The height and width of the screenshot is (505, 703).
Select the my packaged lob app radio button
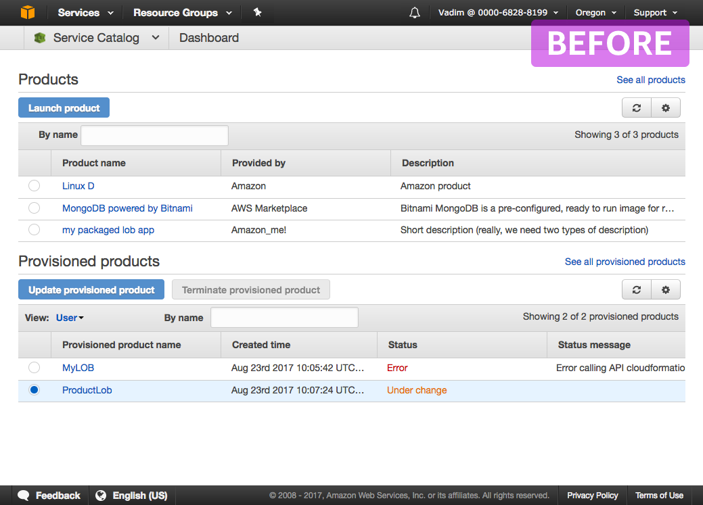[34, 229]
